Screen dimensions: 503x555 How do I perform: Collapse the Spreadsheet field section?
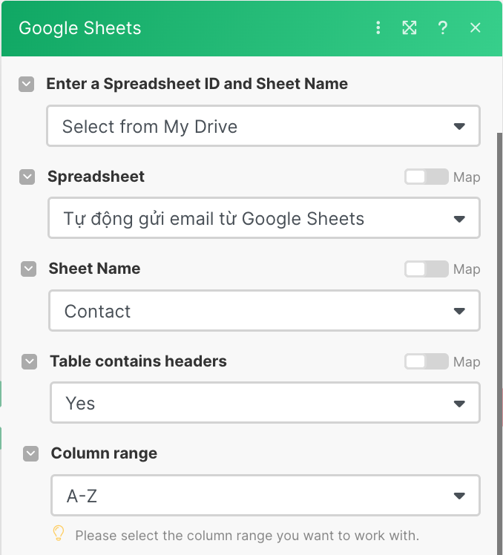[x=27, y=177]
